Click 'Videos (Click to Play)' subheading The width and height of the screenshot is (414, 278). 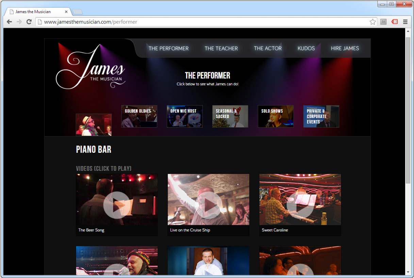click(x=104, y=168)
